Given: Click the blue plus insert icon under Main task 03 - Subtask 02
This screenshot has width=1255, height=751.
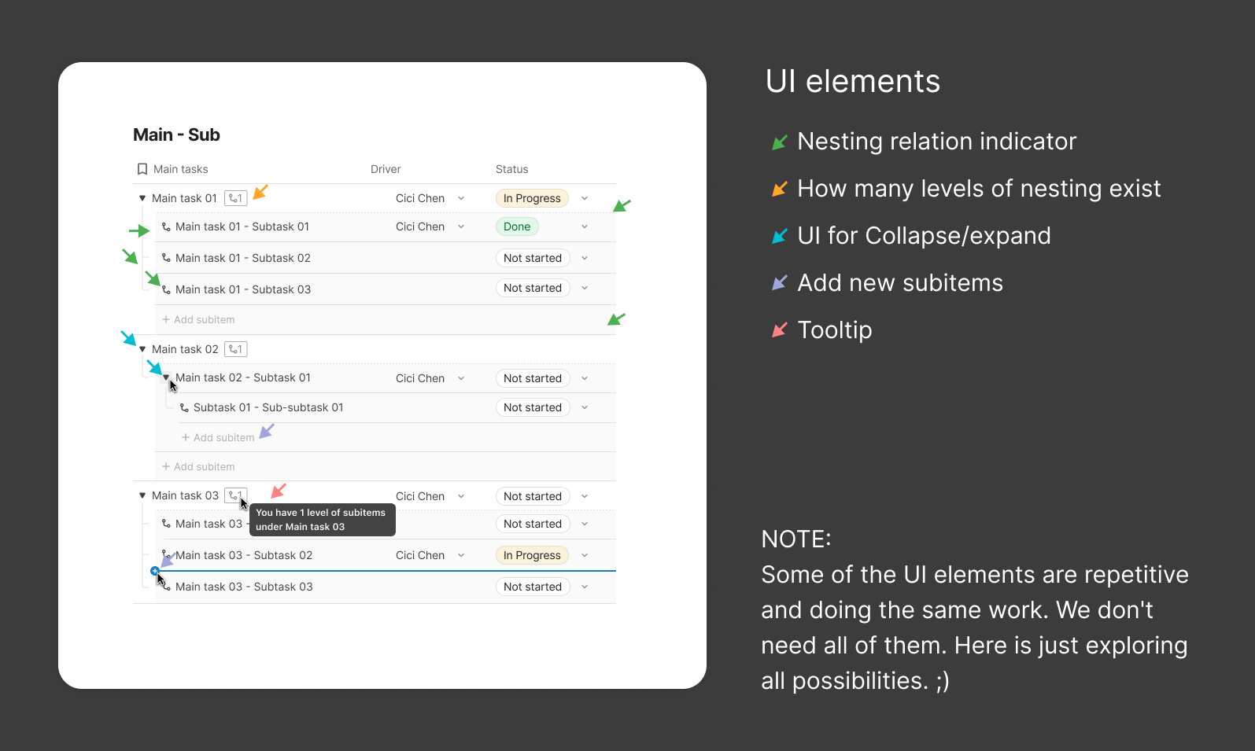Looking at the screenshot, I should (x=155, y=571).
